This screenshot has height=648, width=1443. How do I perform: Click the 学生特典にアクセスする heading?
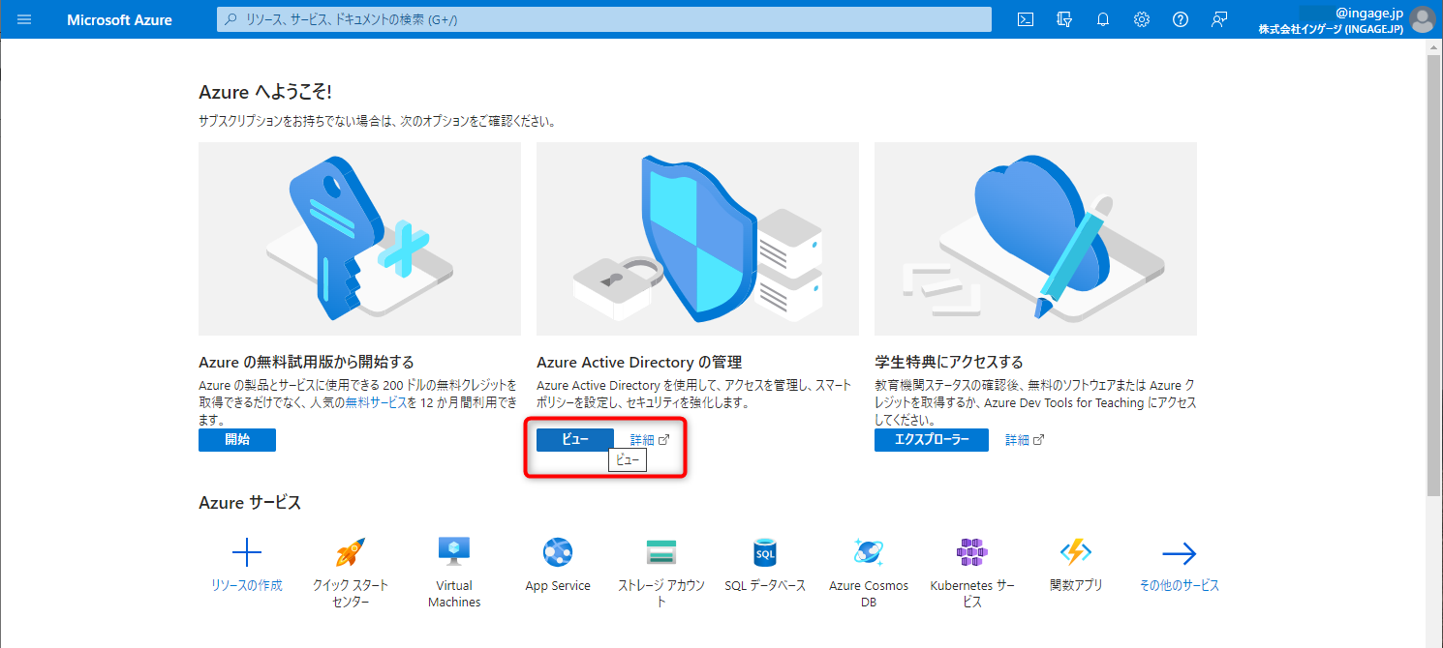(949, 363)
